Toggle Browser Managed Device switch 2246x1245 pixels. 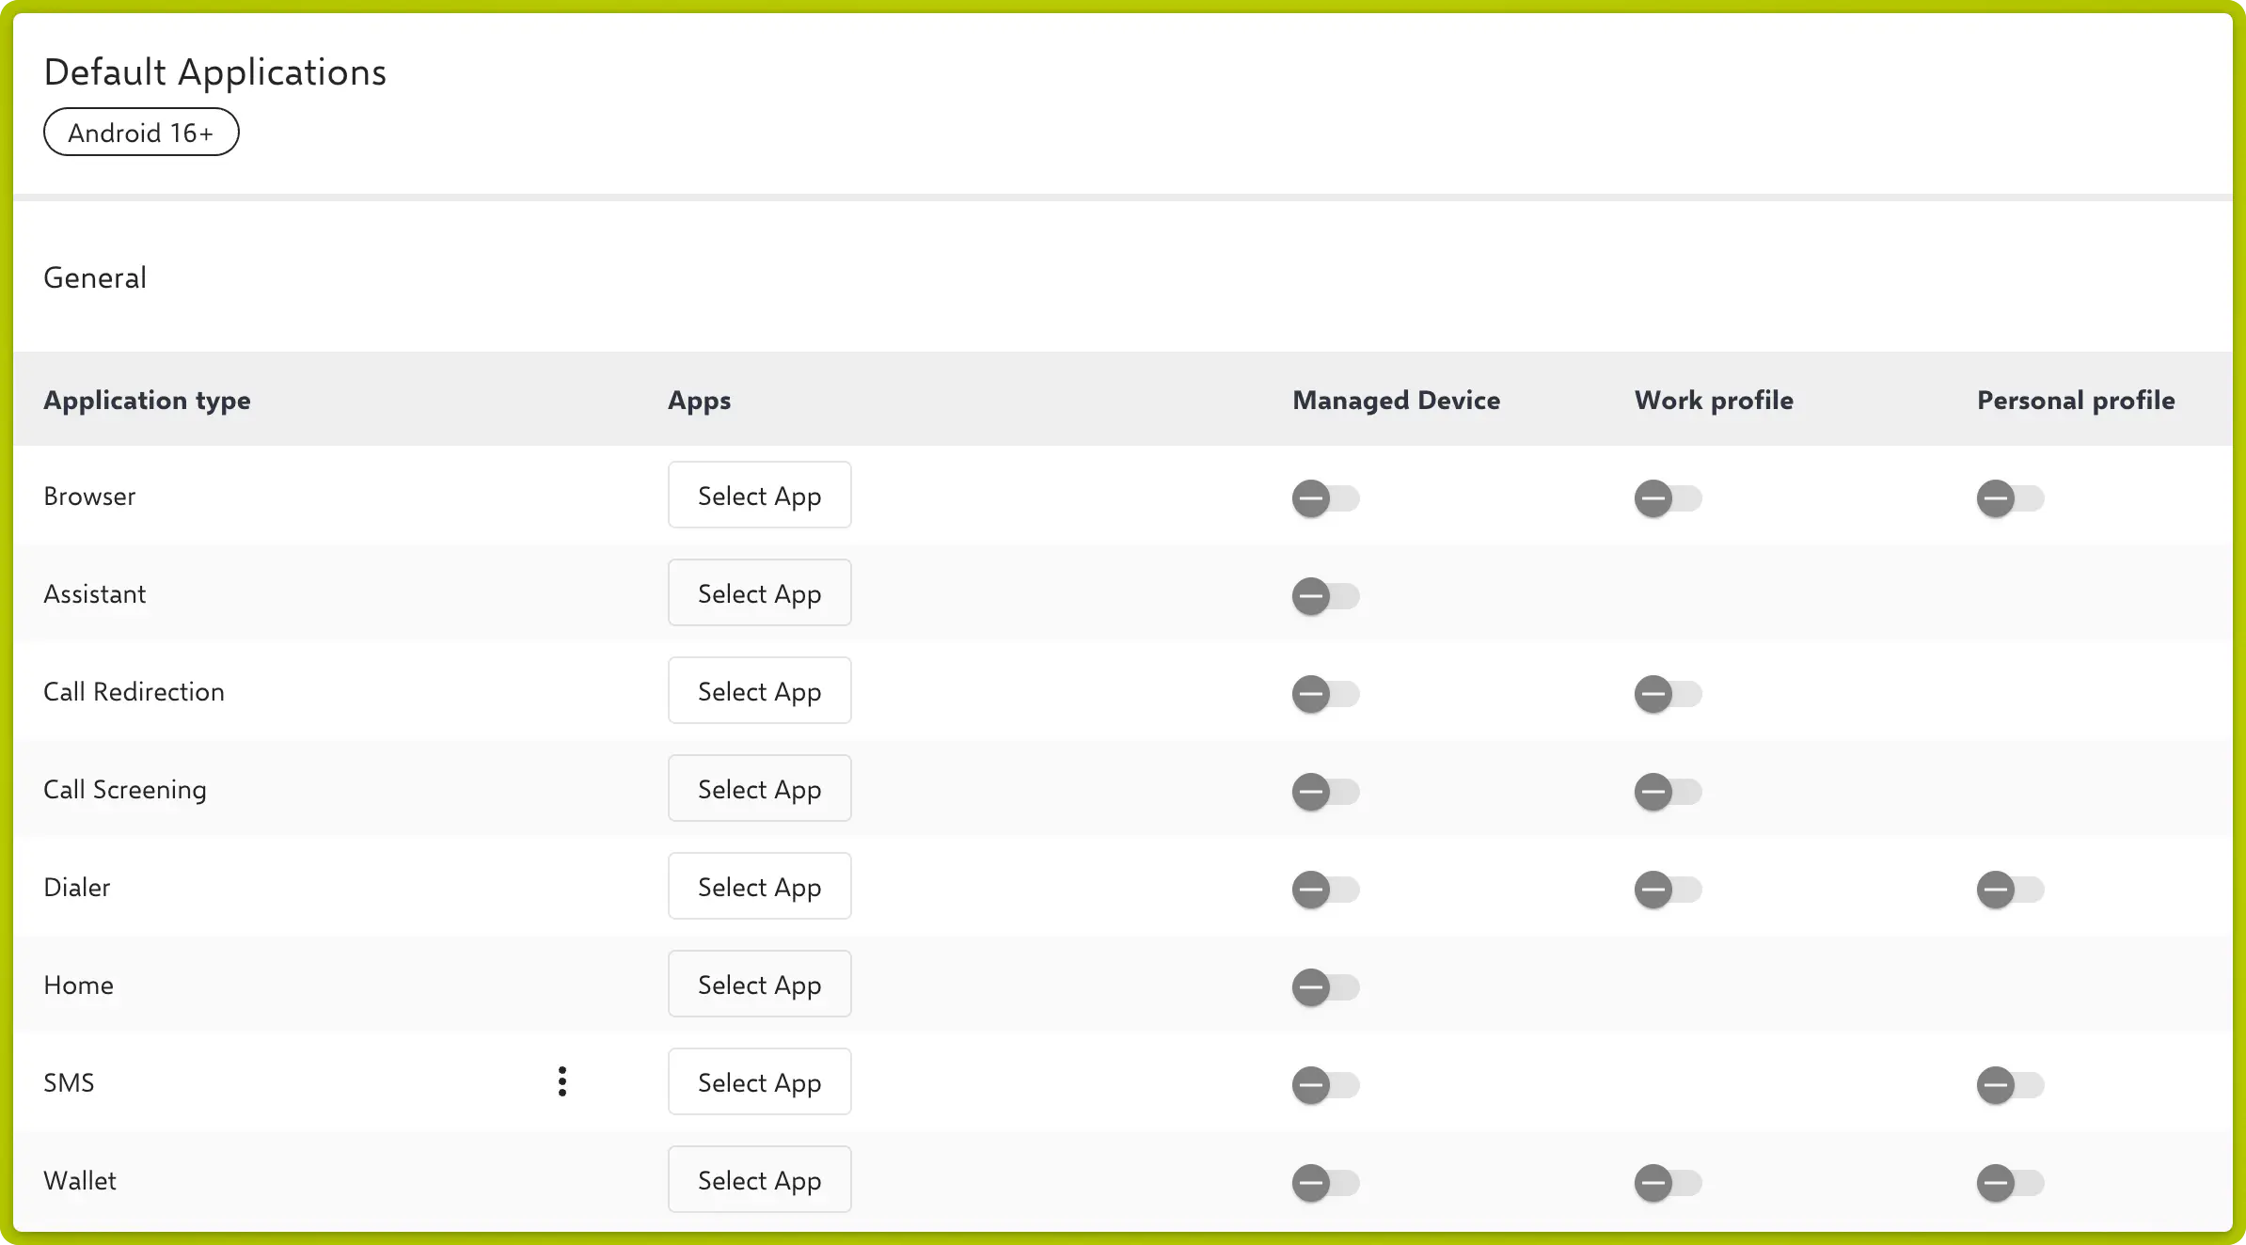1325,498
